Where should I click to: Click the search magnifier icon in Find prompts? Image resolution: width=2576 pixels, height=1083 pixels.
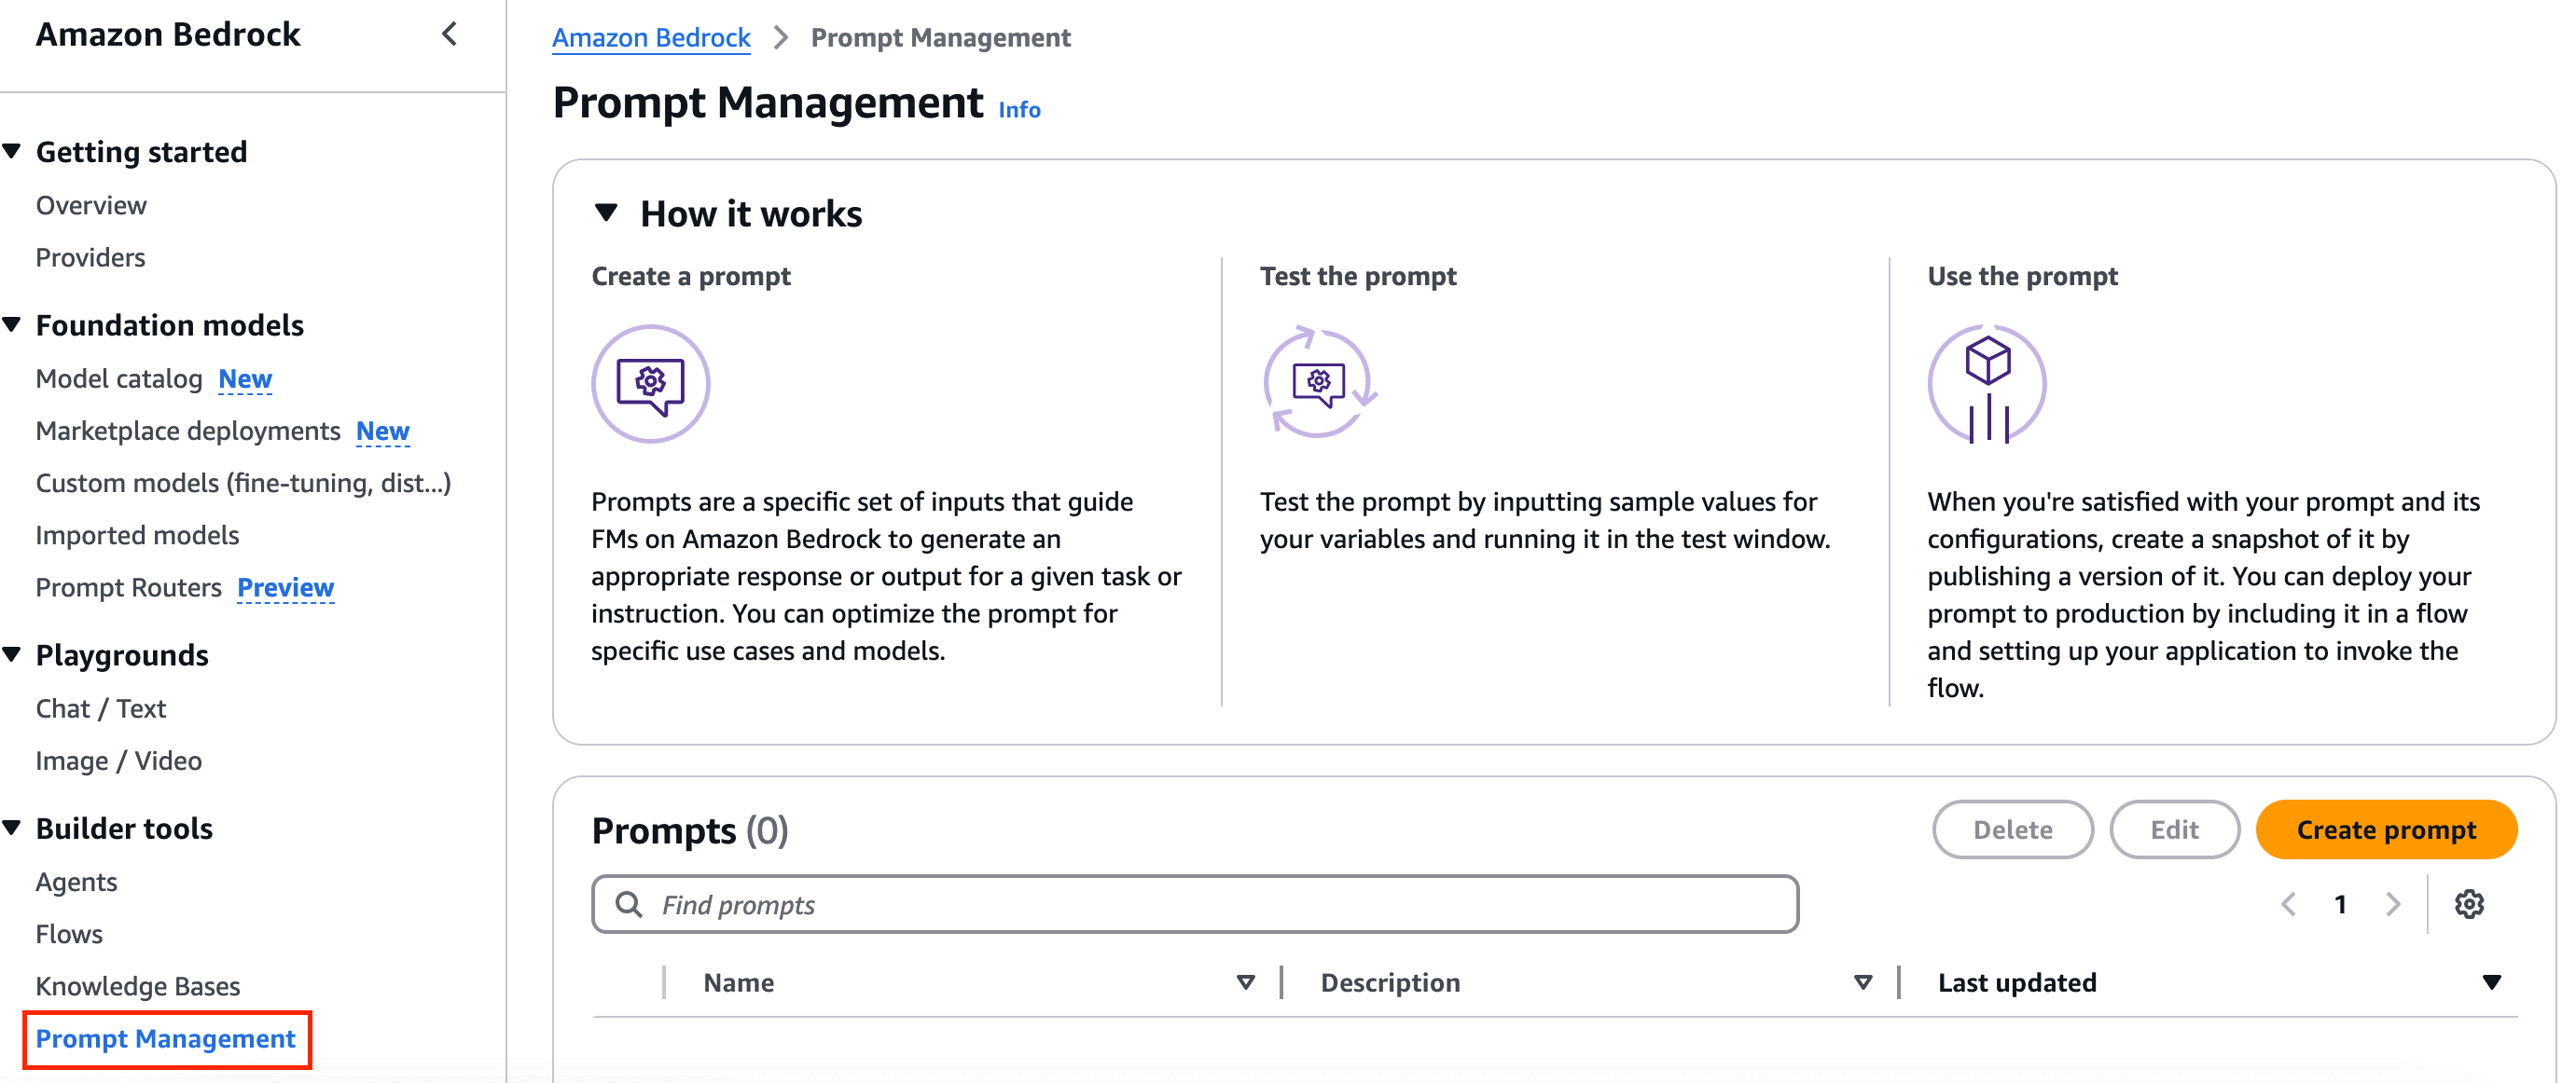point(629,904)
